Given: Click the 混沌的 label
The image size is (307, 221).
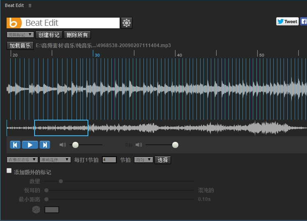Looking at the screenshot, I should pyautogui.click(x=206, y=190).
